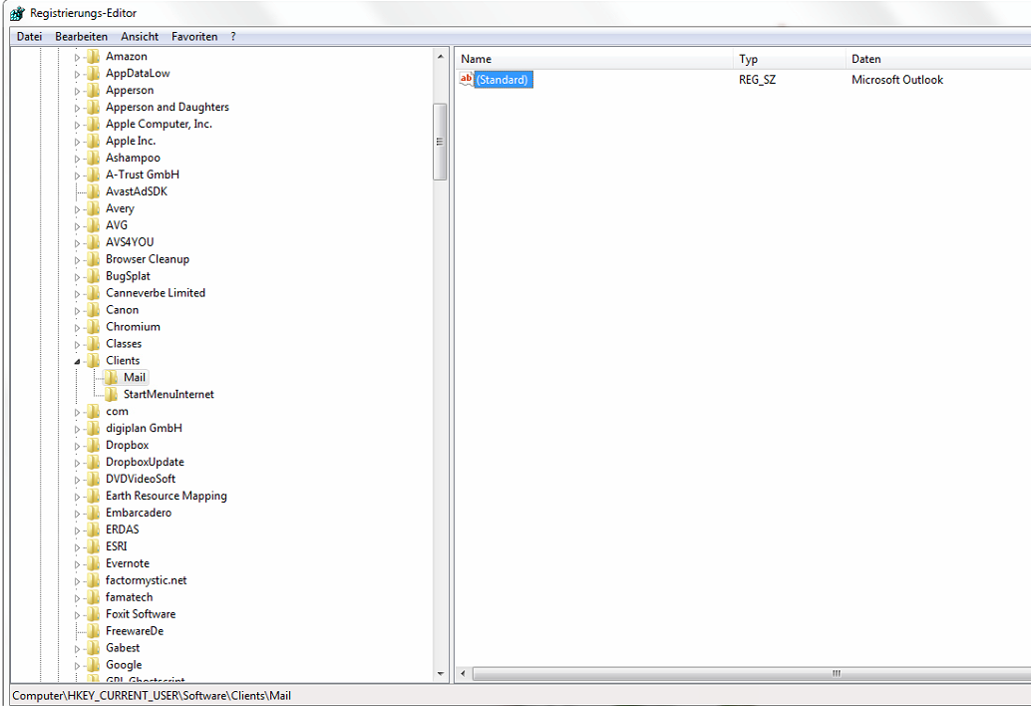Click the Google folder icon
The height and width of the screenshot is (706, 1031).
94,664
